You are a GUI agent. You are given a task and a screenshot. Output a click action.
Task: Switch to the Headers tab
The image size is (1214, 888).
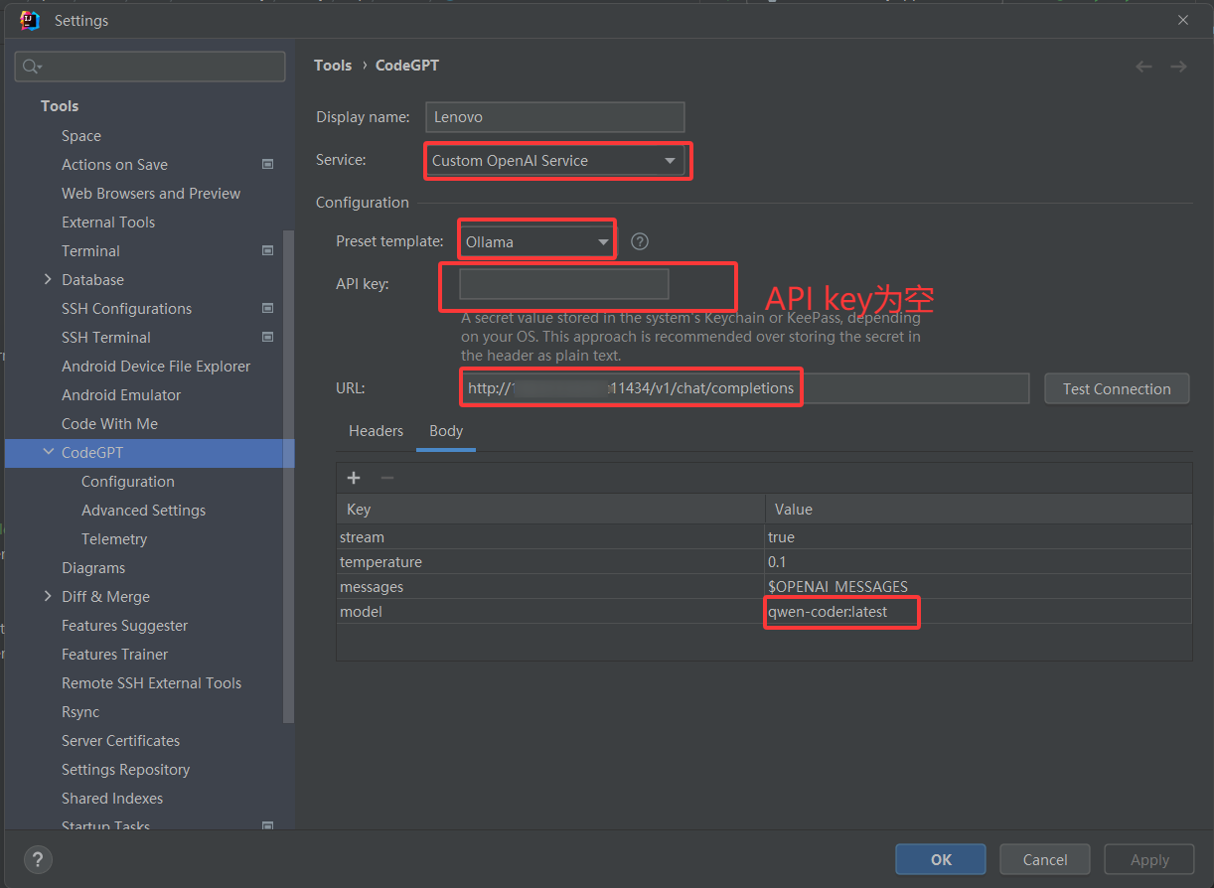376,430
